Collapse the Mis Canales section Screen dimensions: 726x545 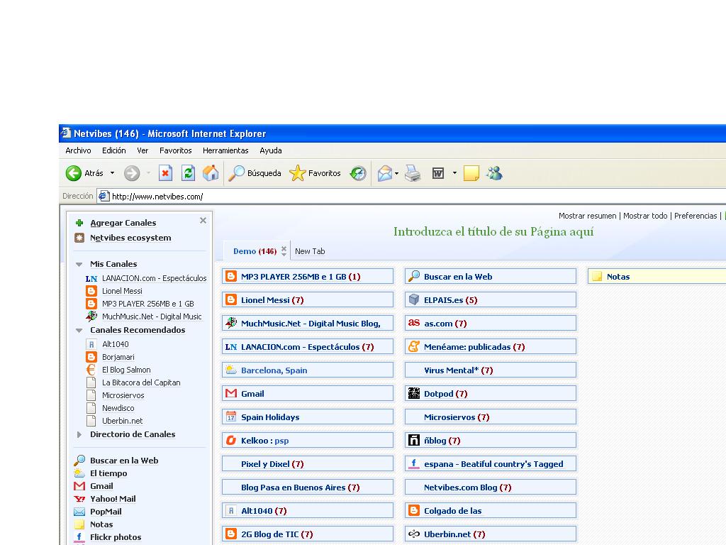79,264
